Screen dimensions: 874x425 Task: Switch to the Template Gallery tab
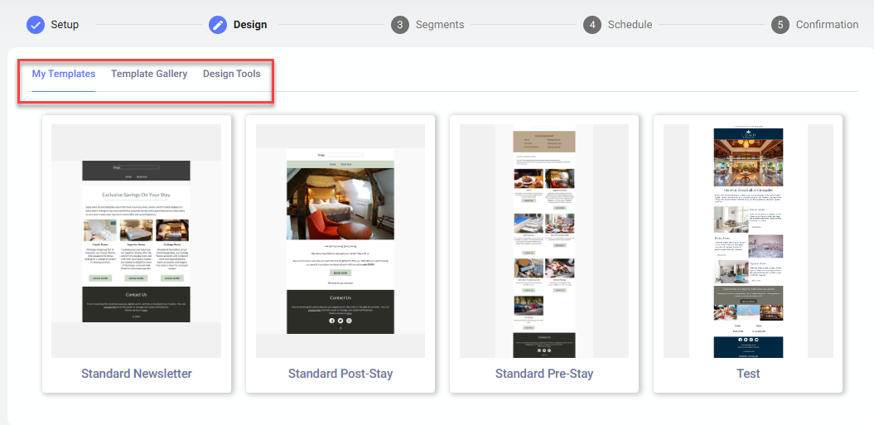point(149,74)
